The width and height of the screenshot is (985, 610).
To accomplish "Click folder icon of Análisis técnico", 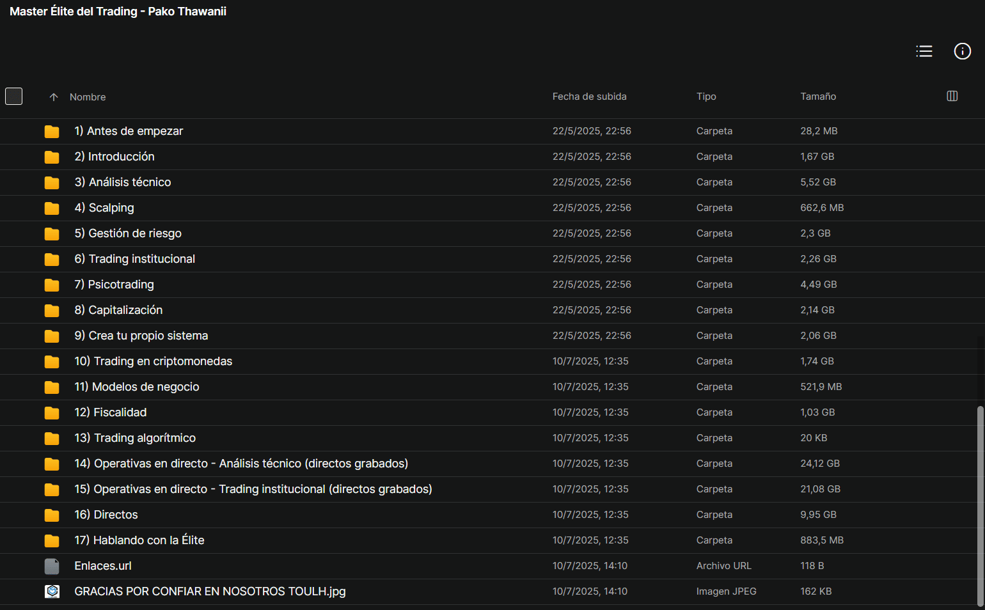I will (52, 183).
